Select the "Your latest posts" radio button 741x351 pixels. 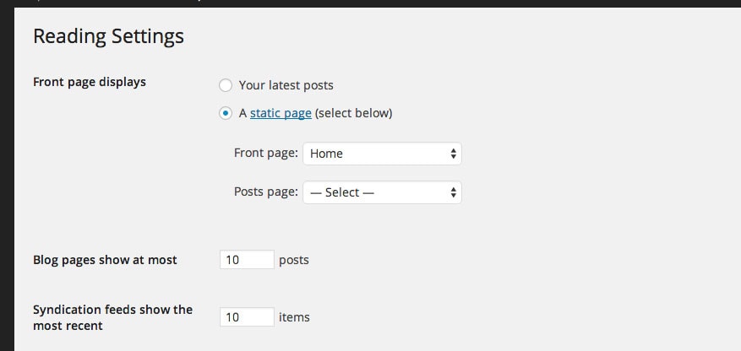point(226,85)
